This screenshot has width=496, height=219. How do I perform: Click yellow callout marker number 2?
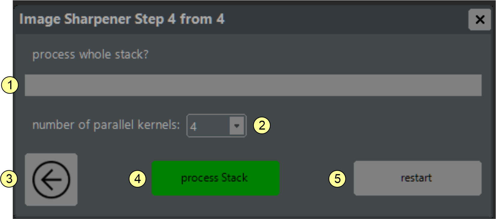[x=262, y=125]
